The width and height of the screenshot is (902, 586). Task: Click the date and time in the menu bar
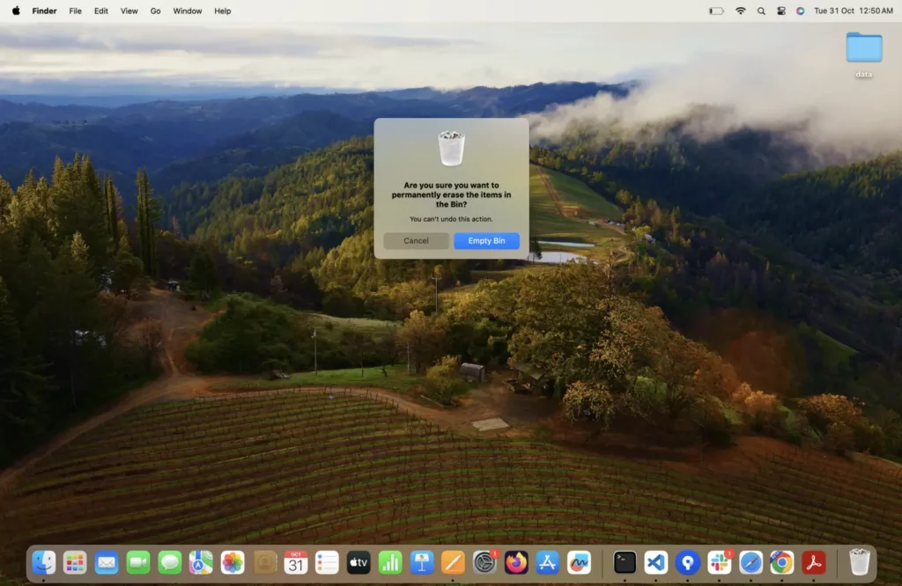pyautogui.click(x=853, y=11)
